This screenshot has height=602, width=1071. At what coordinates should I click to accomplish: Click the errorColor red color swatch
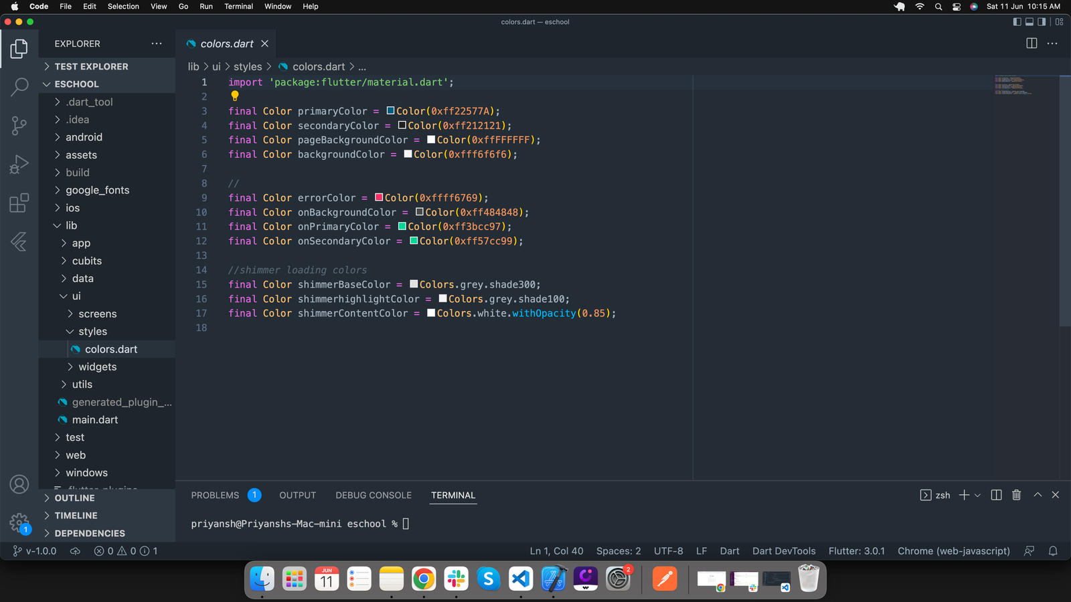click(379, 197)
